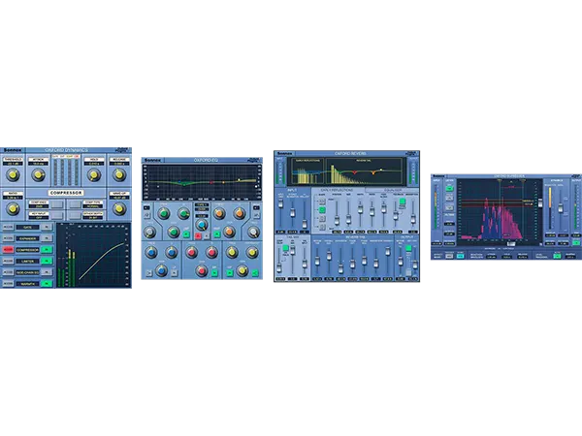The image size is (582, 436).
Task: Disable the Warmth IN button
Action: pyautogui.click(x=47, y=284)
